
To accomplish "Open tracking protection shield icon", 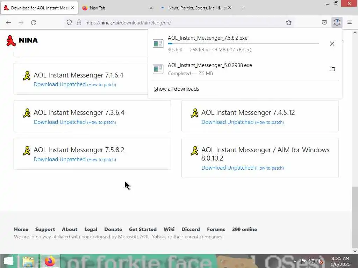I will coord(69,22).
